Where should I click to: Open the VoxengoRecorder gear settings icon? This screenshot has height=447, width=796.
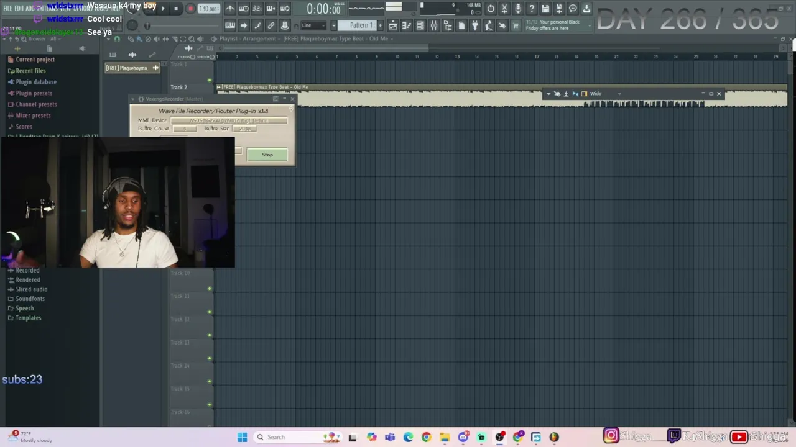point(141,99)
